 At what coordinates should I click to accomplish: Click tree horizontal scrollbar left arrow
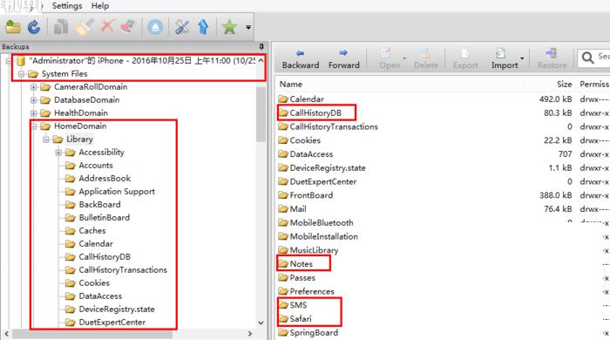point(7,334)
